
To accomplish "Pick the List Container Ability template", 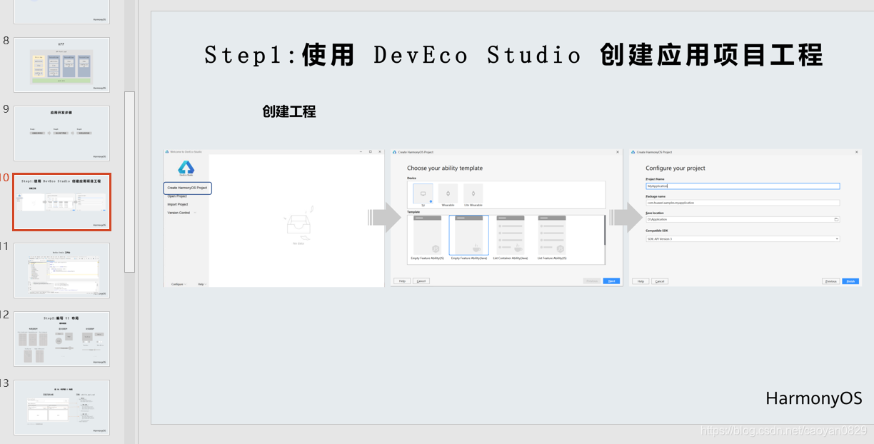I will click(x=511, y=238).
